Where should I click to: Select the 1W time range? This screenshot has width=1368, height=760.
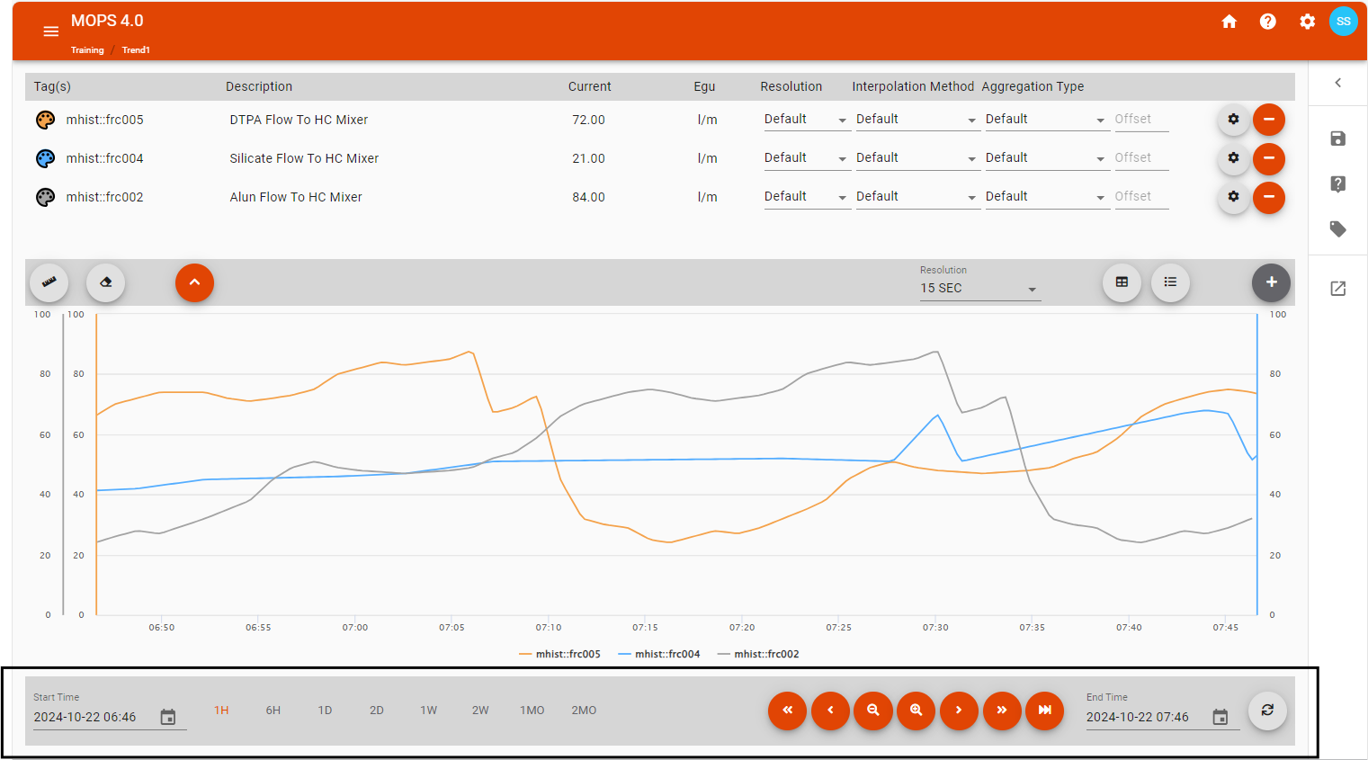click(428, 711)
